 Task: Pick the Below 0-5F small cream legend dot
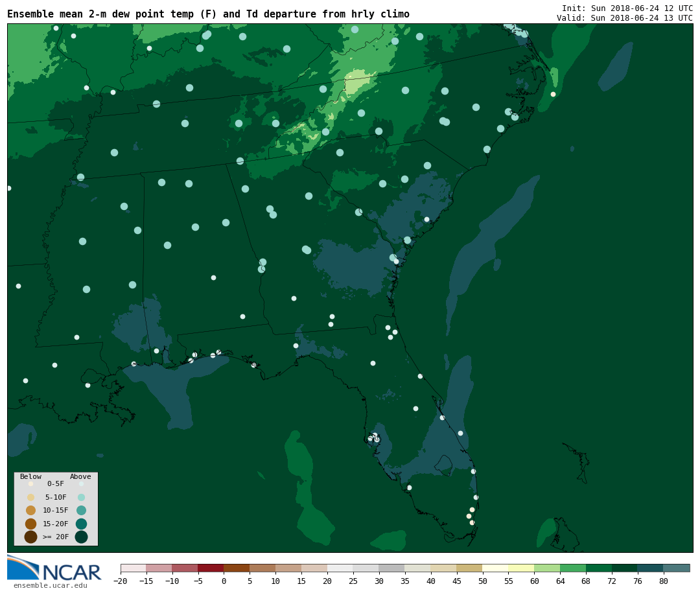[31, 483]
